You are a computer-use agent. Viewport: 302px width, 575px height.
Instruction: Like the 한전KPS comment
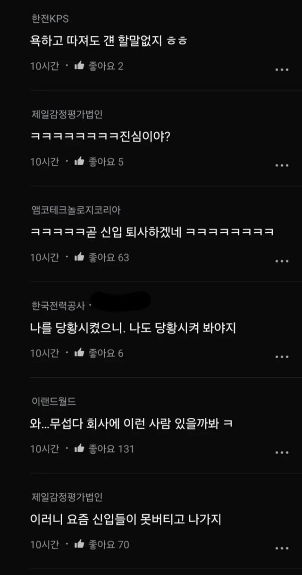click(79, 66)
